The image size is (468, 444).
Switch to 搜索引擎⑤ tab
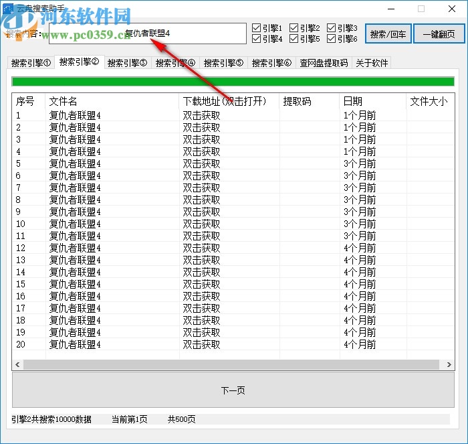point(223,63)
